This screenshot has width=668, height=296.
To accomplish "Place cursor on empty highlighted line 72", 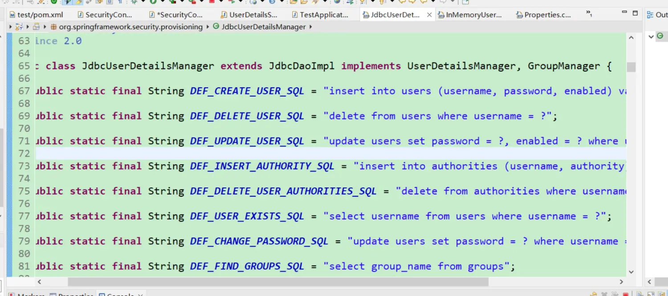I will click(x=330, y=154).
